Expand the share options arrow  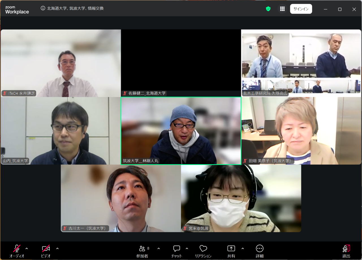point(243,248)
